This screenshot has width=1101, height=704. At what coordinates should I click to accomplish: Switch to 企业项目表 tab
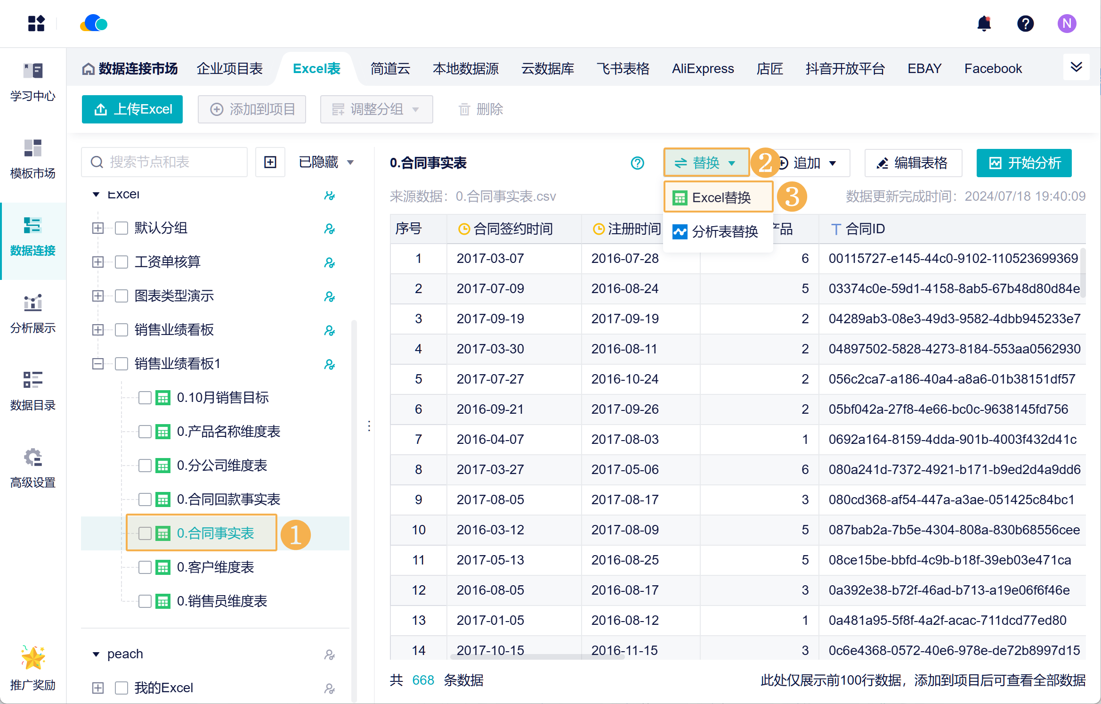(230, 69)
